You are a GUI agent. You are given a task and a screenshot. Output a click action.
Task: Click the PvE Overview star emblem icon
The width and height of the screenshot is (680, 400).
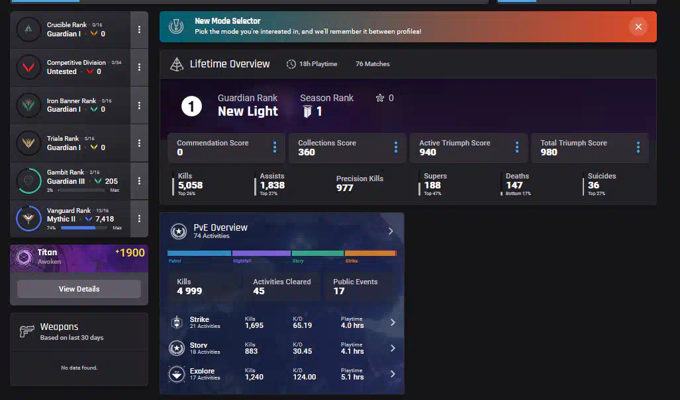(x=178, y=231)
